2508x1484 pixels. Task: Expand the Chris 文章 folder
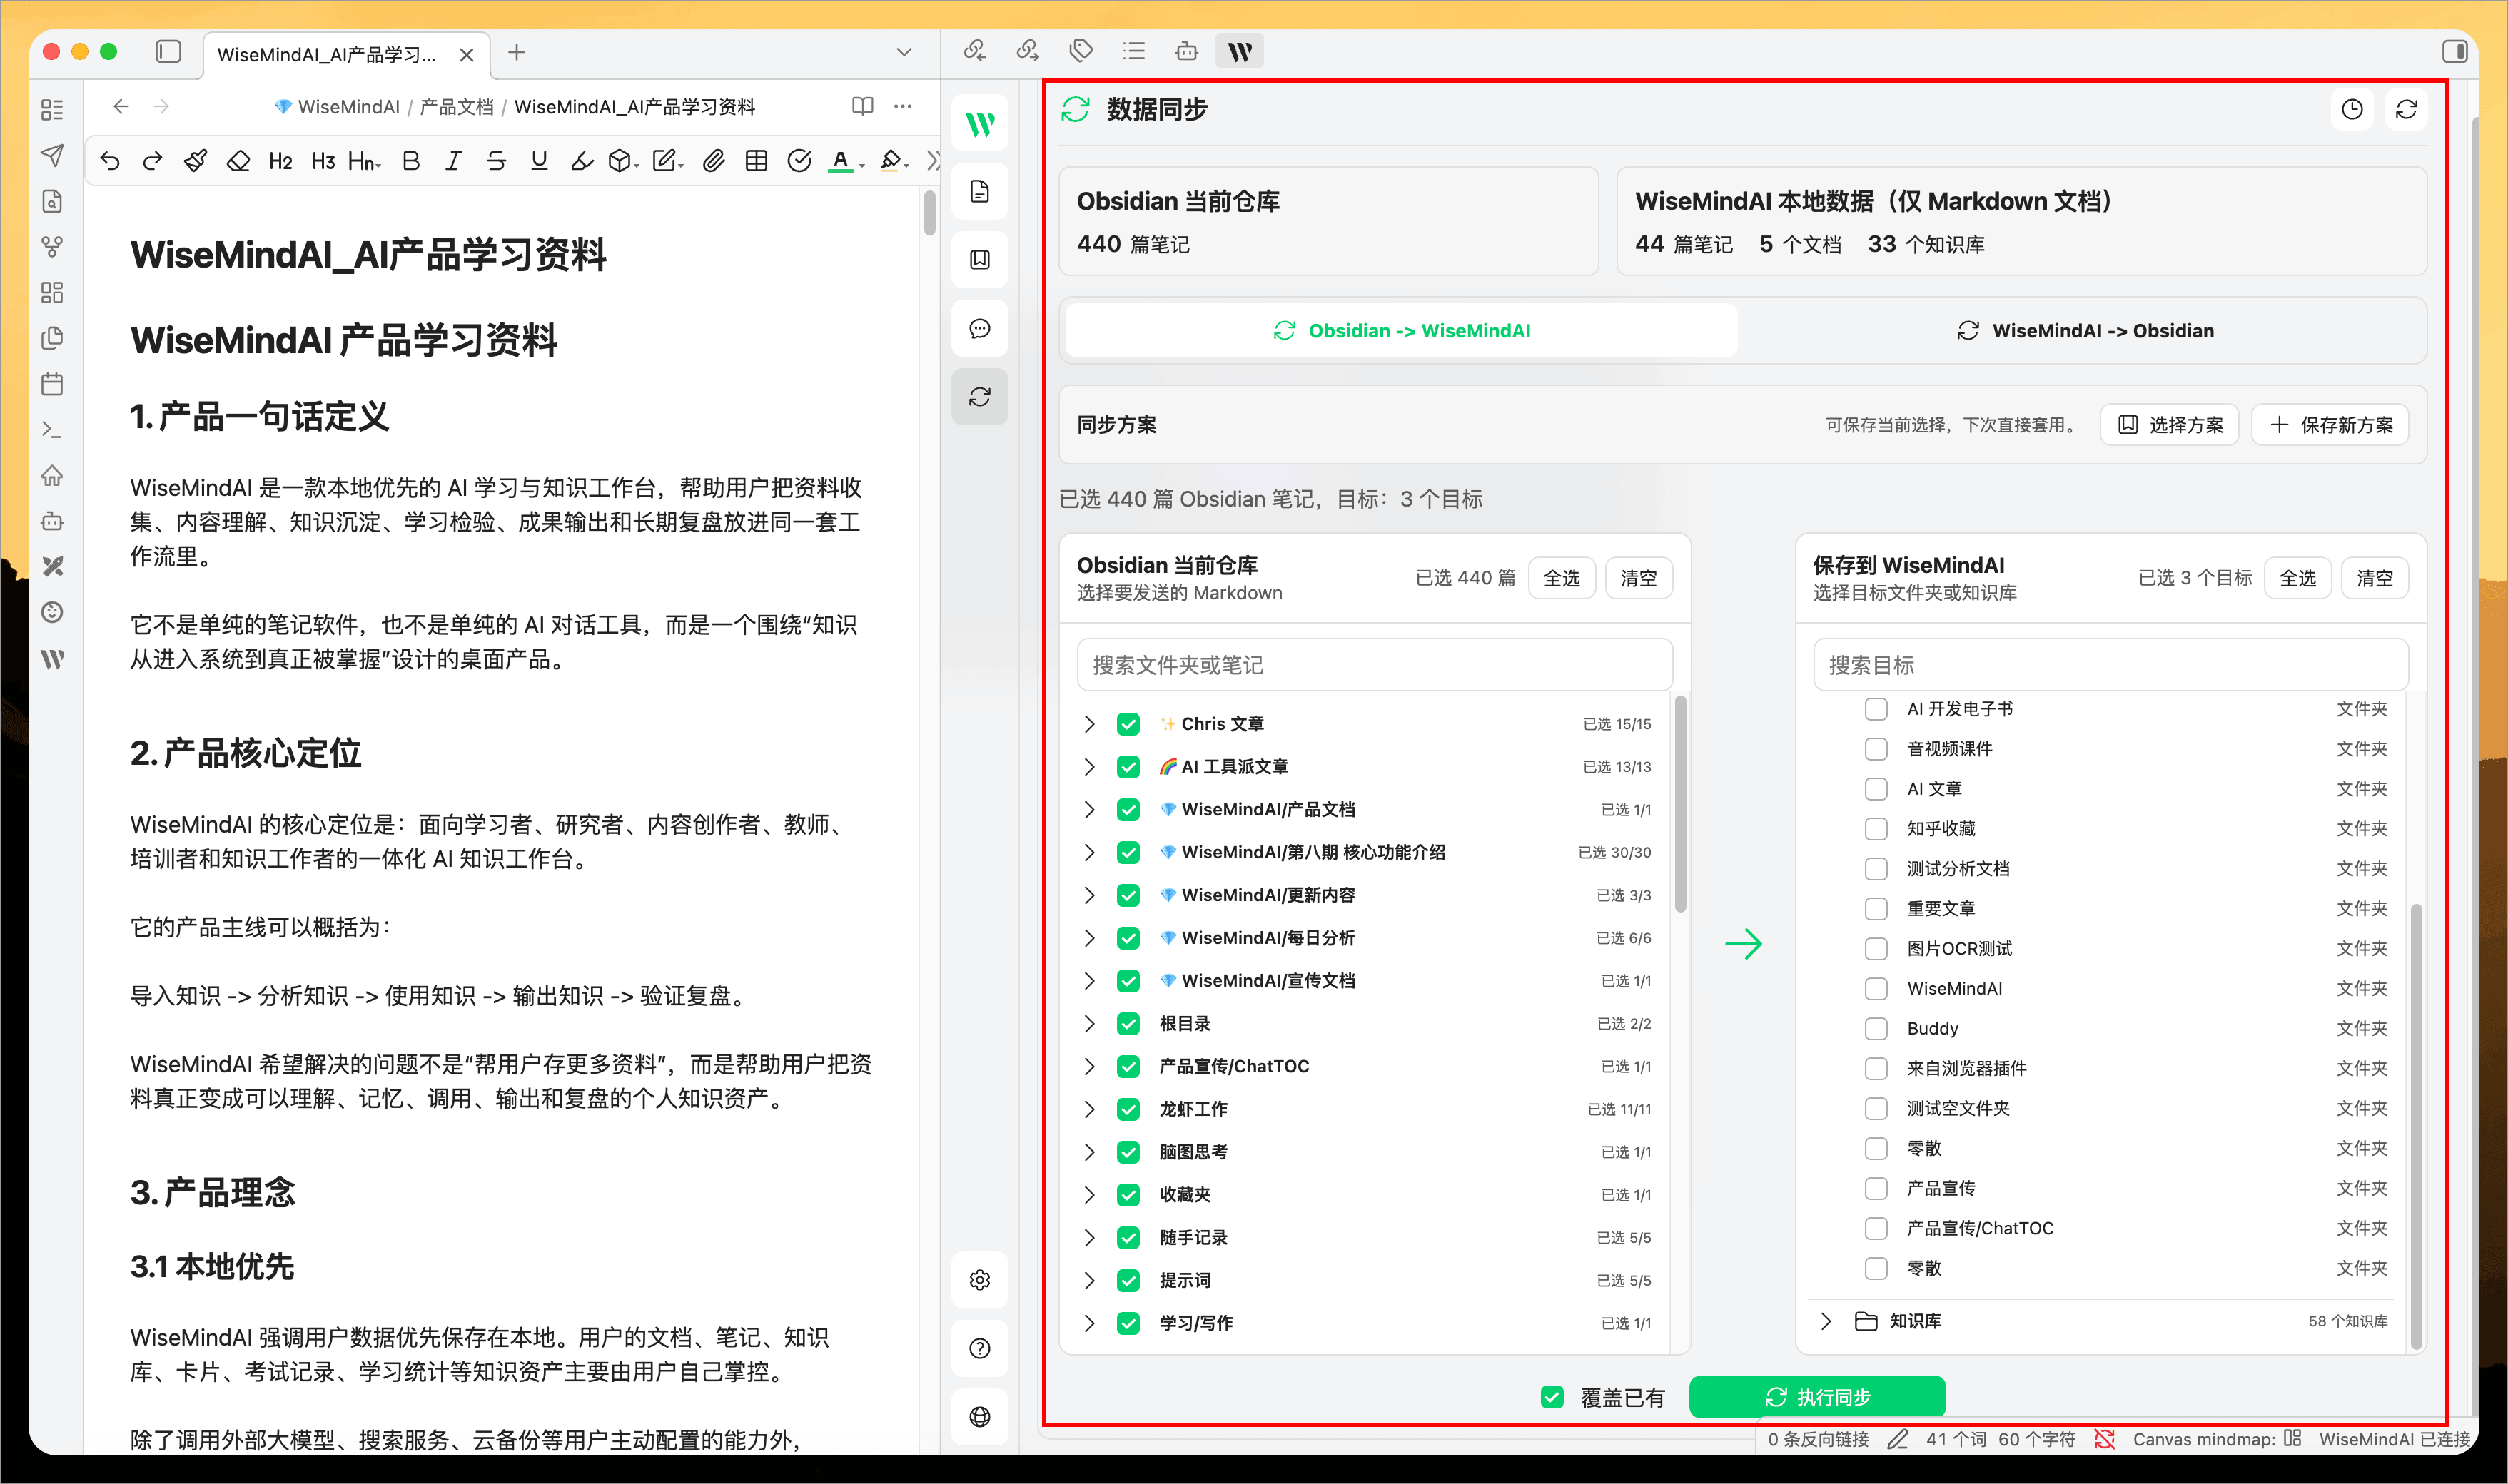pyautogui.click(x=1089, y=724)
